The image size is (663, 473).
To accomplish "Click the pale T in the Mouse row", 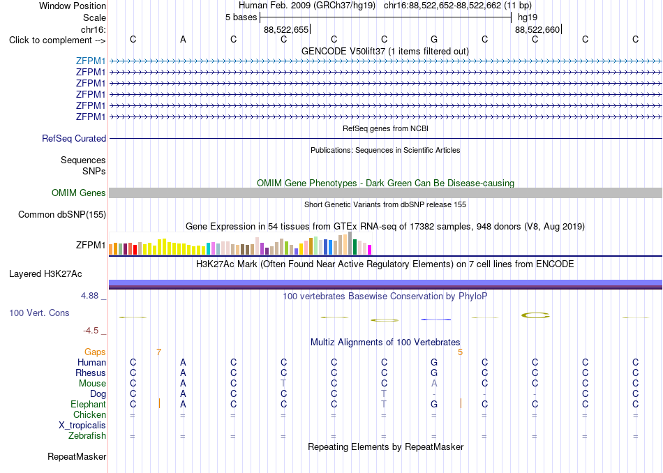I will click(x=283, y=384).
